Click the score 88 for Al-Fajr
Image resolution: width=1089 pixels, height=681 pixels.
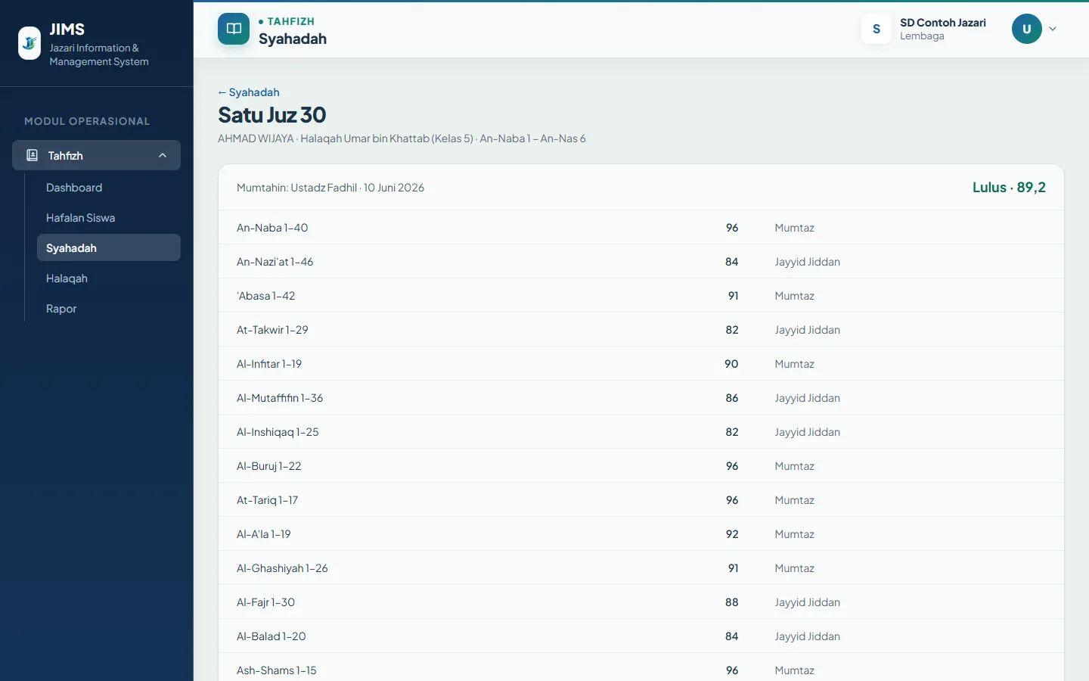(x=731, y=602)
